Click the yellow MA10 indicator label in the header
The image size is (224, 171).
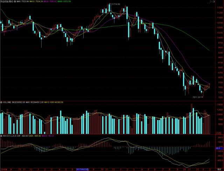pos(36,1)
